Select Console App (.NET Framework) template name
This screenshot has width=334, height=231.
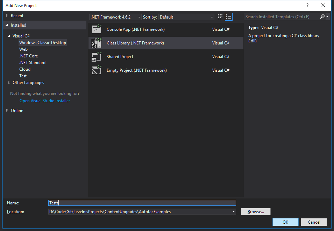pyautogui.click(x=136, y=29)
